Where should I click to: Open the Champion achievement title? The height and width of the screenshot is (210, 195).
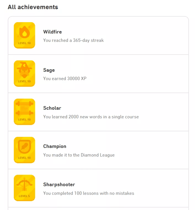coord(55,146)
